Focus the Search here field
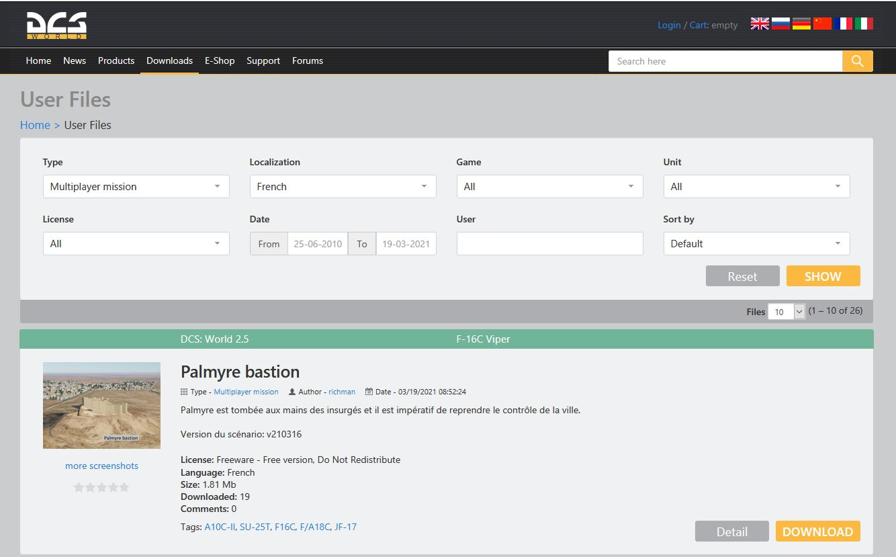 pyautogui.click(x=725, y=61)
